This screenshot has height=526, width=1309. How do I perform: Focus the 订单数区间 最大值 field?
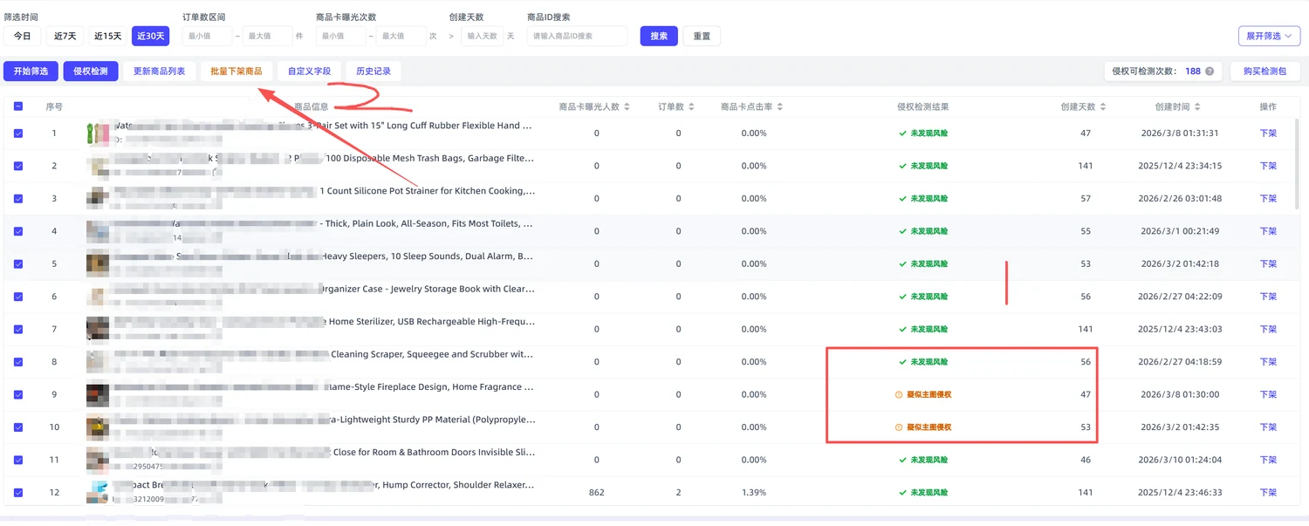[267, 36]
